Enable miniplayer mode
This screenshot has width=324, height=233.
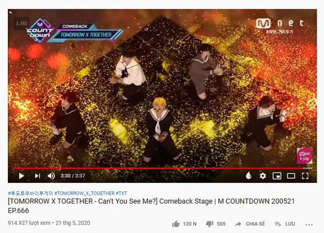pyautogui.click(x=277, y=176)
